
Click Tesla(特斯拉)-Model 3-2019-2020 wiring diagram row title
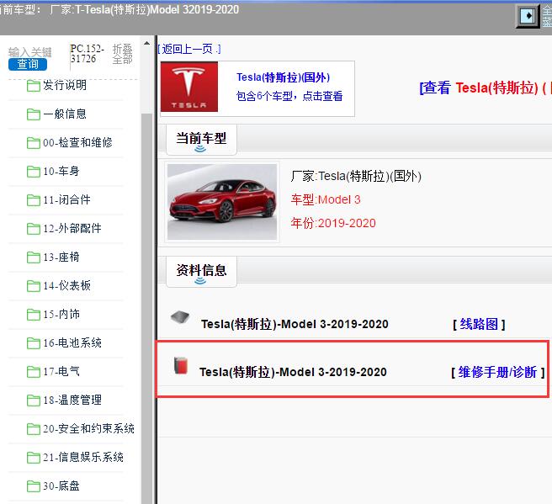[x=295, y=324]
